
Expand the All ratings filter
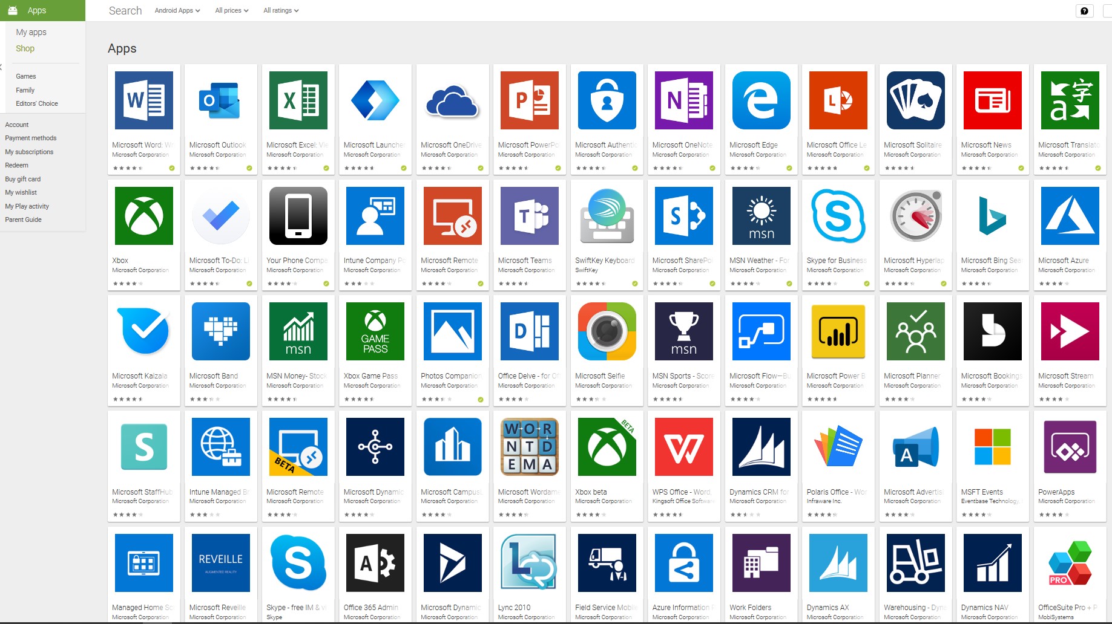click(281, 11)
